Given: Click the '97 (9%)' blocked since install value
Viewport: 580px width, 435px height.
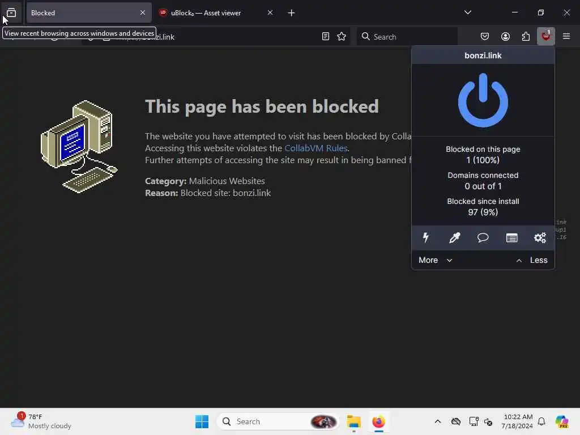Looking at the screenshot, I should [x=483, y=212].
